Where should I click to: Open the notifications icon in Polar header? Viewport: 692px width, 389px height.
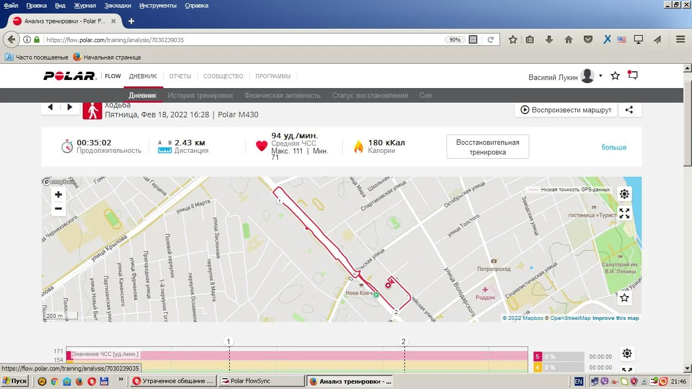click(633, 76)
